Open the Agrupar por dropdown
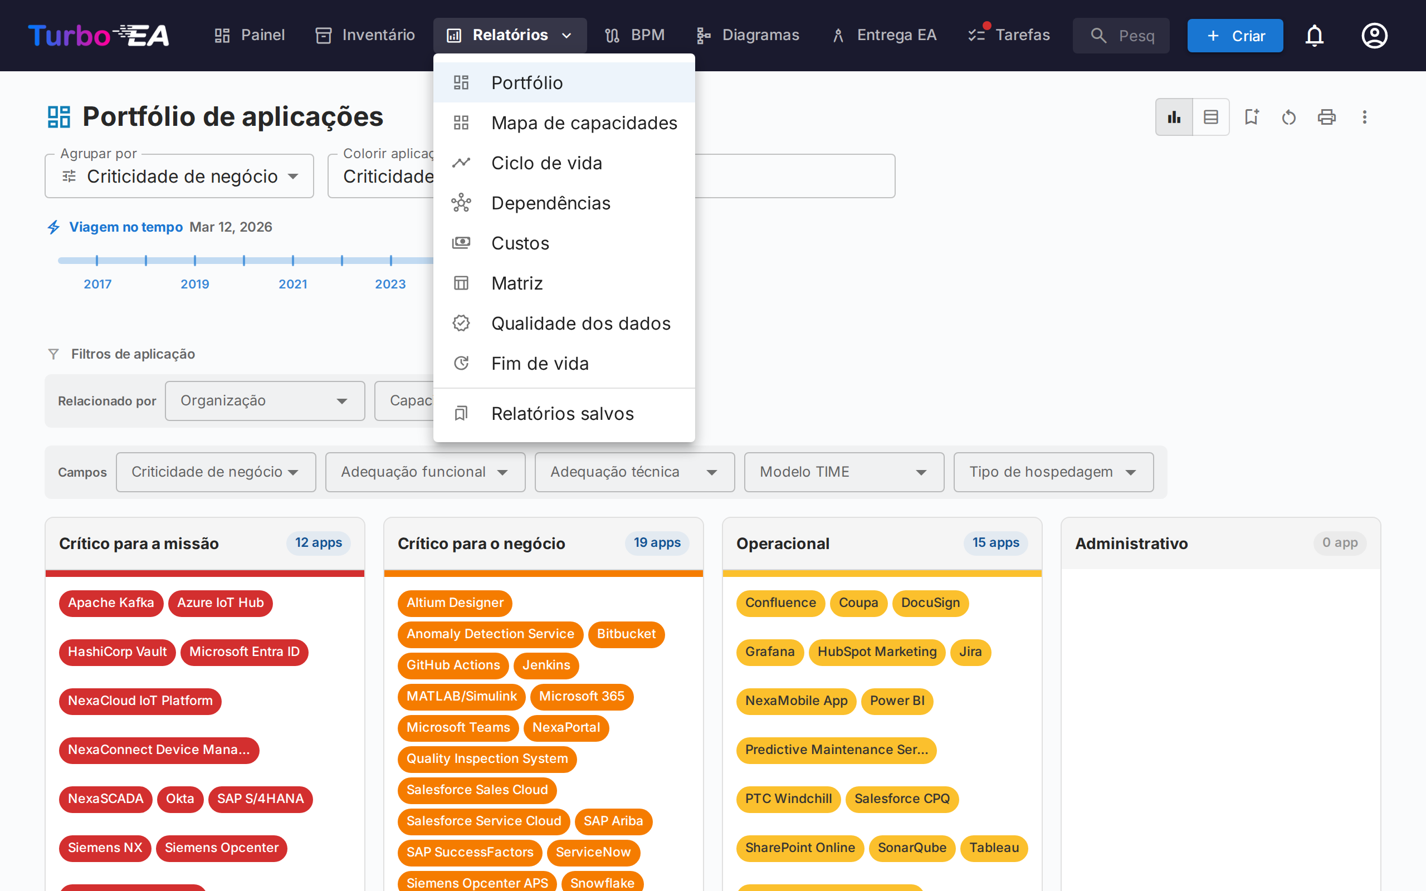 pyautogui.click(x=179, y=175)
